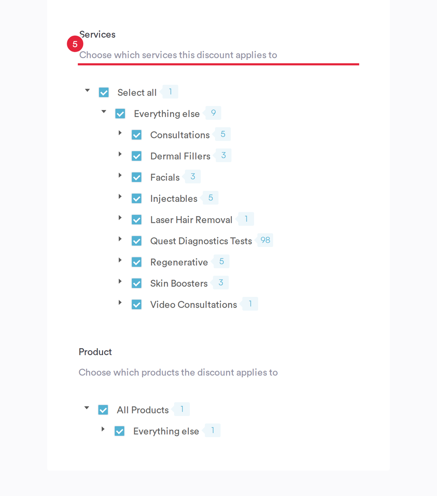Viewport: 437px width, 496px height.
Task: Uncheck the Dermal Fillers checkbox
Action: pyautogui.click(x=137, y=156)
